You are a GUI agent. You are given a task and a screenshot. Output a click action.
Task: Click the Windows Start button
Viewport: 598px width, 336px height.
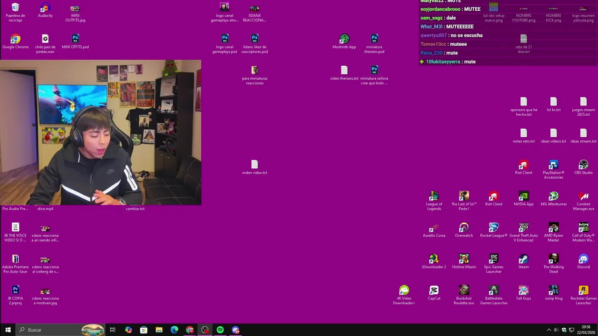[x=8, y=330]
